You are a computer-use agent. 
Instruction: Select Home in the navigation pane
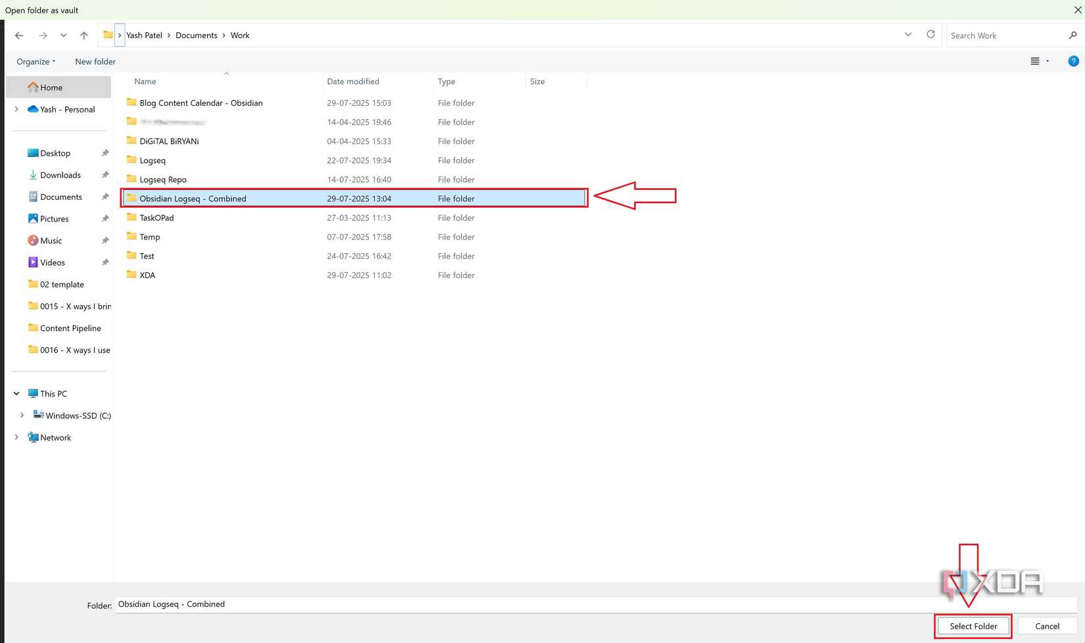pos(49,87)
